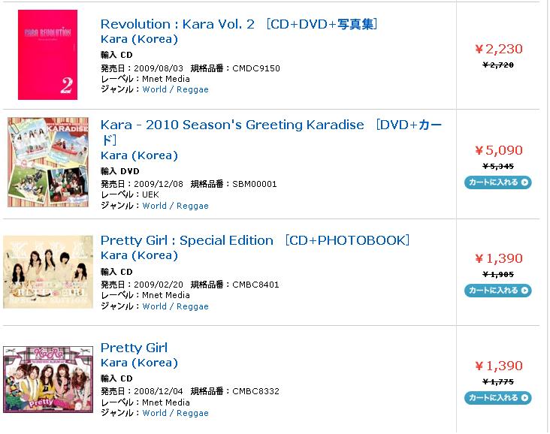Image resolution: width=550 pixels, height=434 pixels.
Task: Open Kara (Korea) artist link under Karadise
Action: [139, 155]
